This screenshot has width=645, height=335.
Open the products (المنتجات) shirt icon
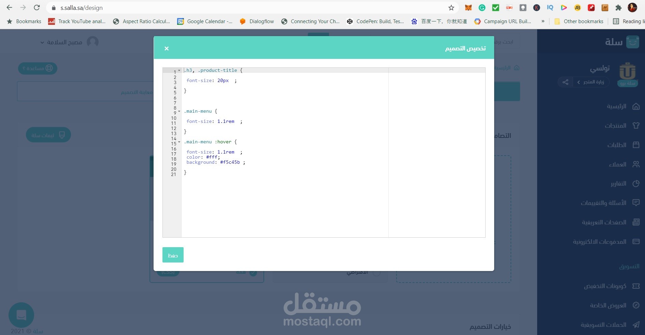coord(636,126)
